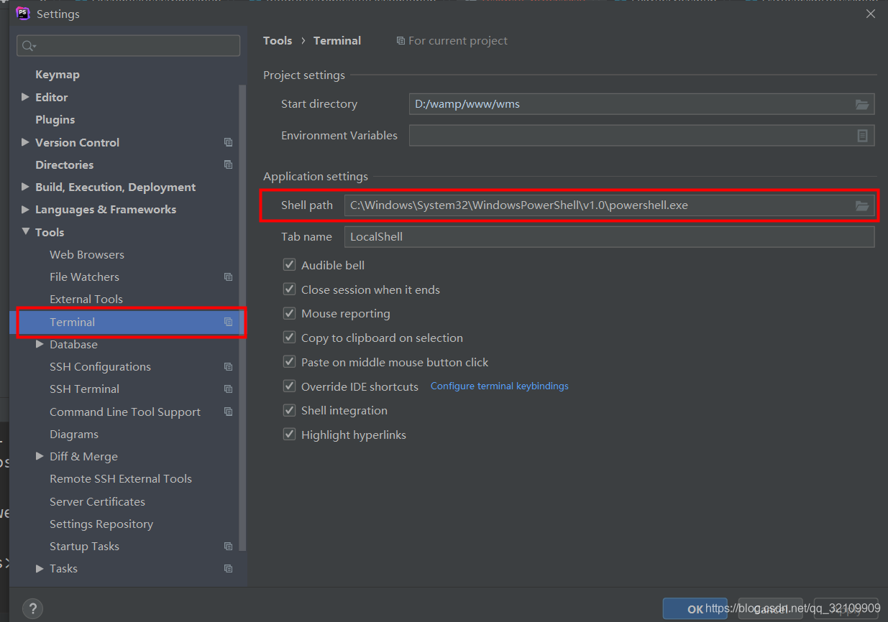The height and width of the screenshot is (622, 888).
Task: Click the search magnifier icon
Action: pyautogui.click(x=29, y=46)
